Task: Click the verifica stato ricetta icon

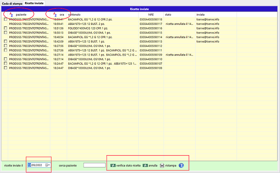Action: [x=112, y=165]
